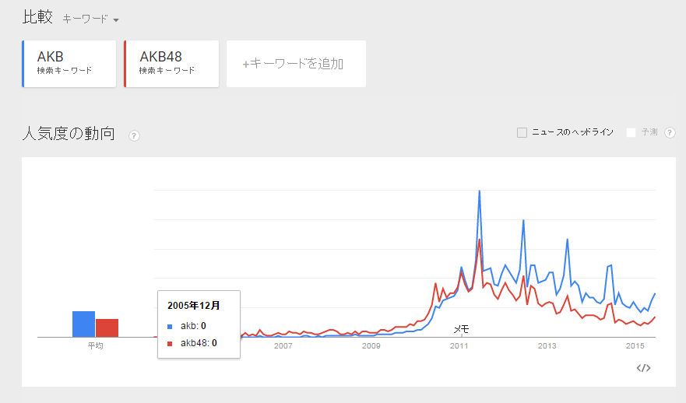Click the +キーワードを追加 field
The width and height of the screenshot is (686, 403).
click(x=296, y=64)
